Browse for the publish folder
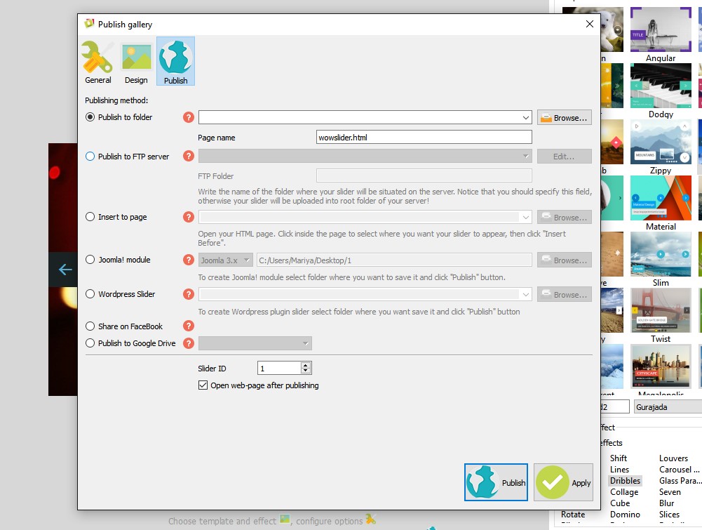This screenshot has height=530, width=702. pyautogui.click(x=565, y=117)
